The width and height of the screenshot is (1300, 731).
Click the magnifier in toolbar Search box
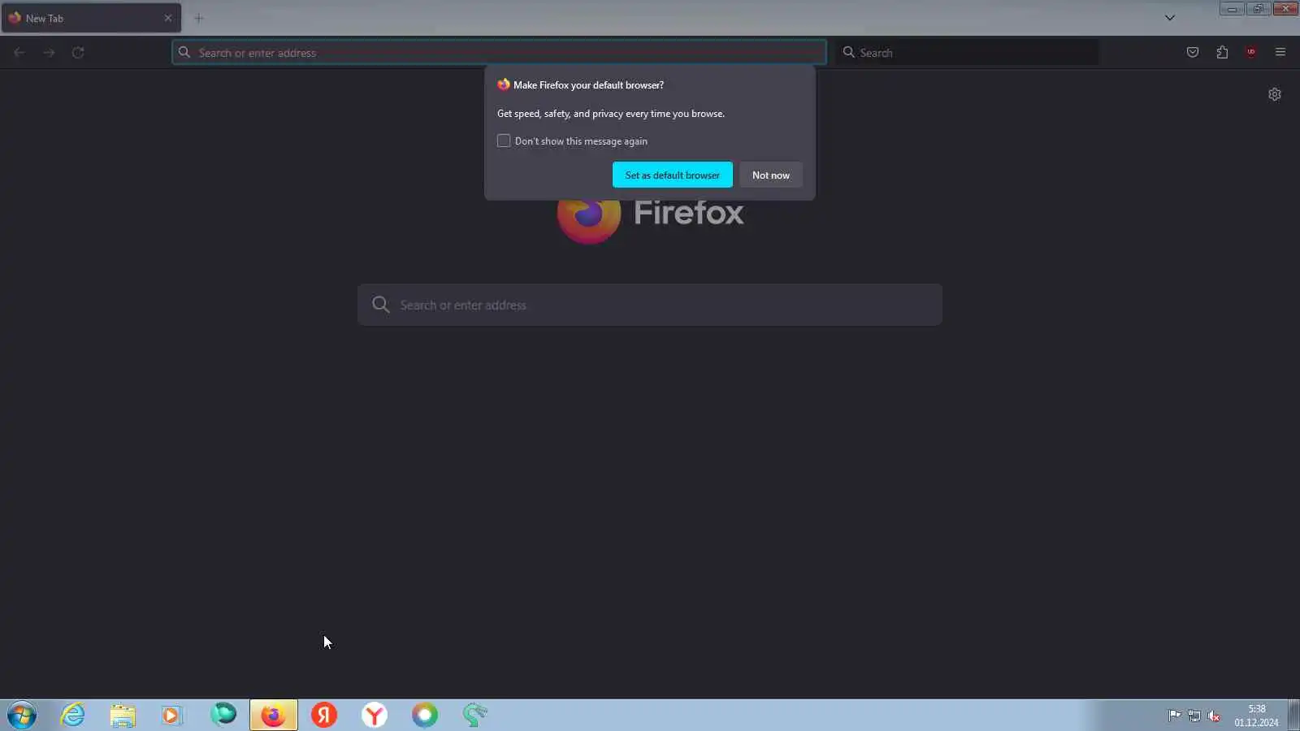(849, 53)
